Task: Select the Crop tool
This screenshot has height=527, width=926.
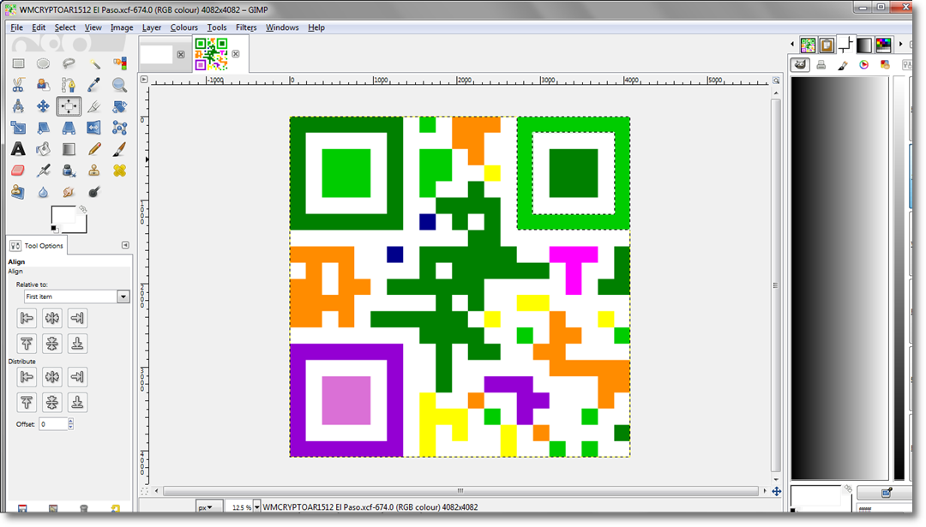Action: point(94,106)
